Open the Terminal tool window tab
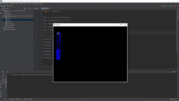Screen dimensions: 179x101 [19, 99]
